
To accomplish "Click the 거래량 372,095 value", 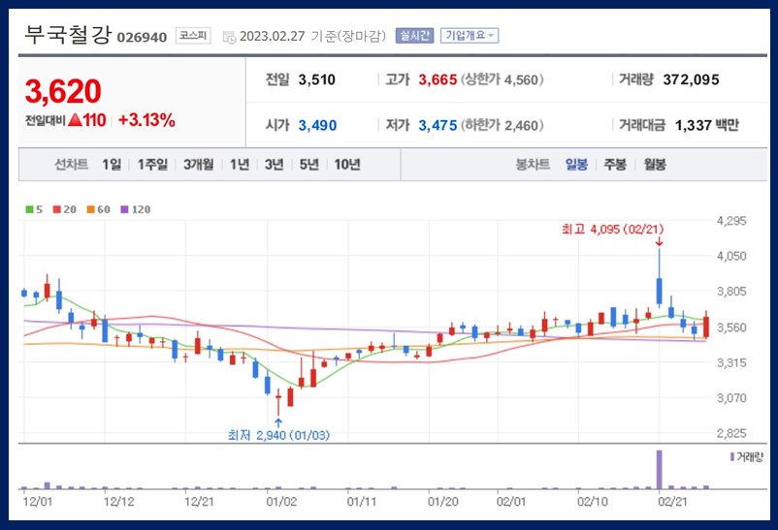I will pyautogui.click(x=691, y=79).
